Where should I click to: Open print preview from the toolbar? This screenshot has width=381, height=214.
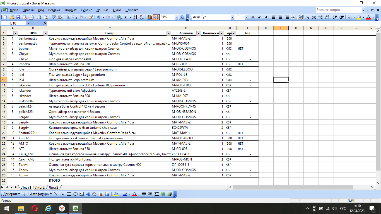pyautogui.click(x=45, y=17)
